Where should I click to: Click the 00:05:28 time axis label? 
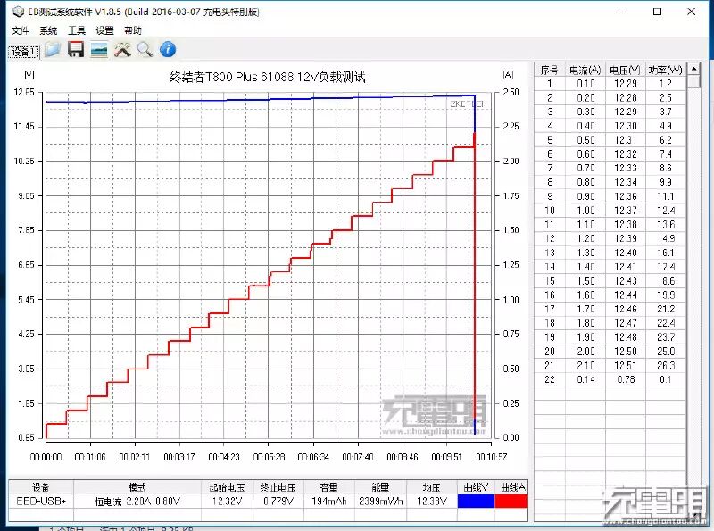point(269,457)
